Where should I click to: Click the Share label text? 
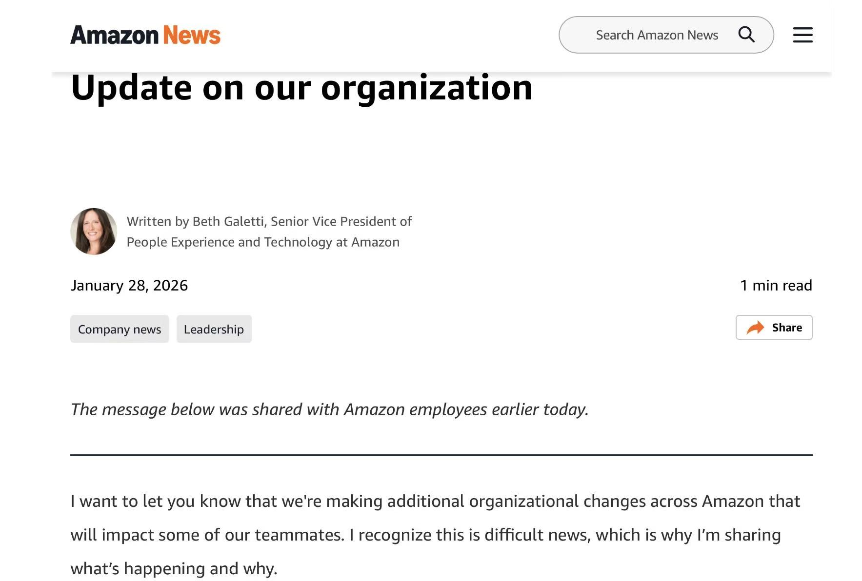pos(786,328)
